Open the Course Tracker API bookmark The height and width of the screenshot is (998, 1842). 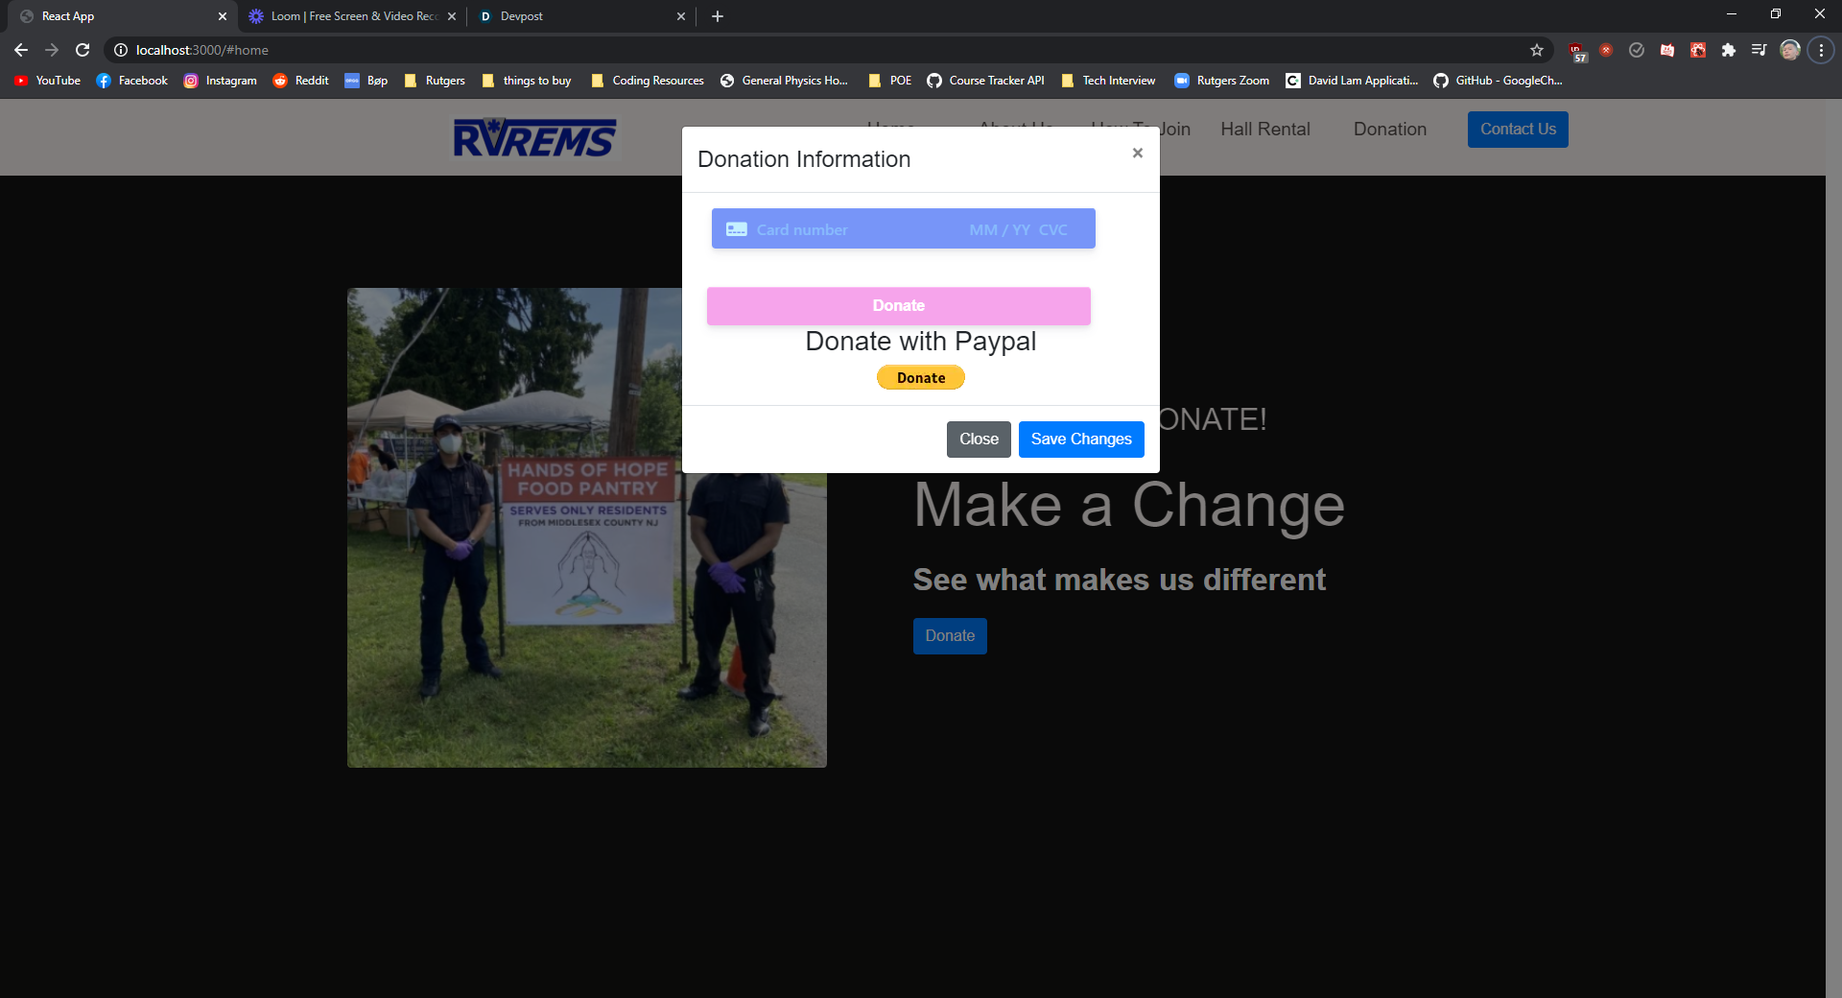pos(986,81)
